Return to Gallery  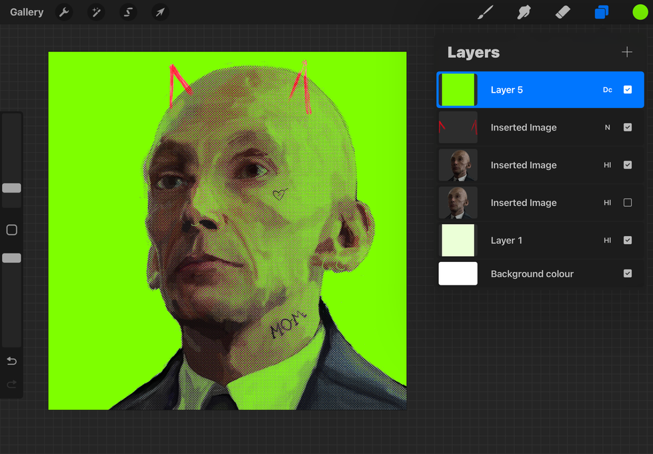(x=27, y=12)
